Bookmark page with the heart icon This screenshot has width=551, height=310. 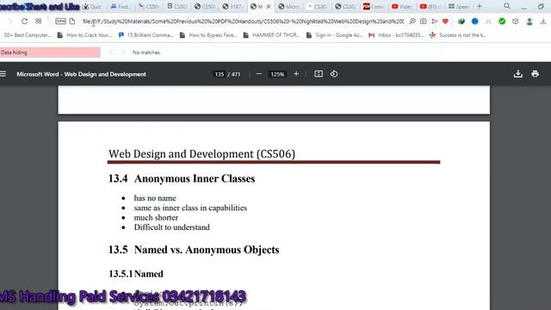tap(446, 21)
